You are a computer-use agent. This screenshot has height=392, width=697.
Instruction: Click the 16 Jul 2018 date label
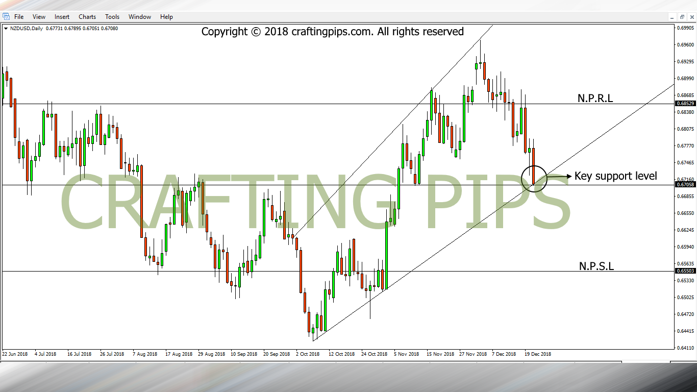80,354
